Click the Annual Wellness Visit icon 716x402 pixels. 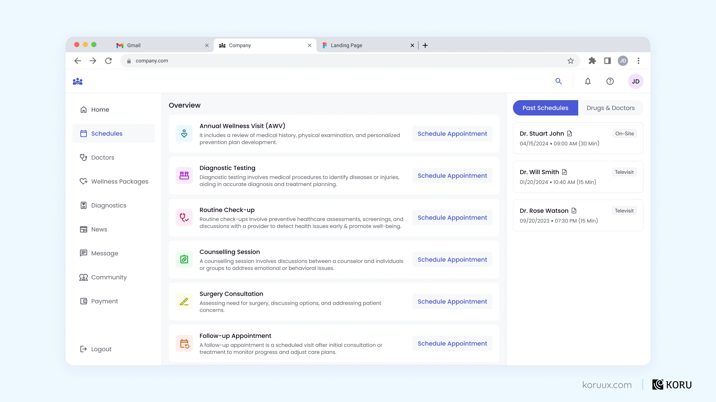[184, 133]
